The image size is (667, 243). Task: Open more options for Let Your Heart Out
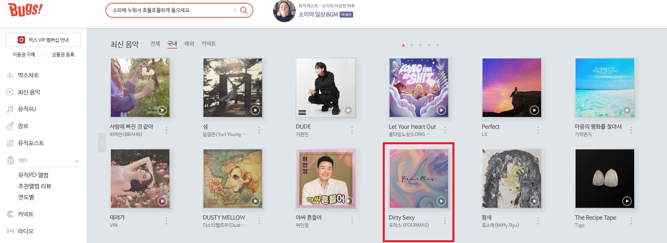(x=445, y=130)
